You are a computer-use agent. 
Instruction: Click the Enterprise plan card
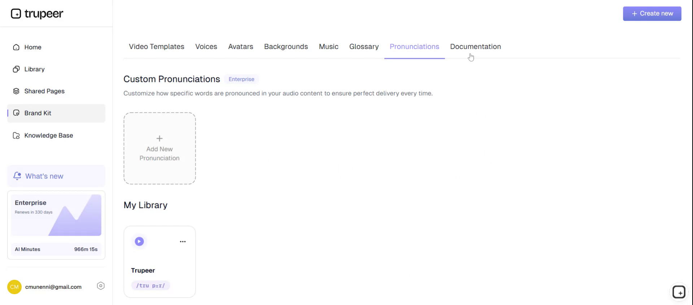click(56, 215)
